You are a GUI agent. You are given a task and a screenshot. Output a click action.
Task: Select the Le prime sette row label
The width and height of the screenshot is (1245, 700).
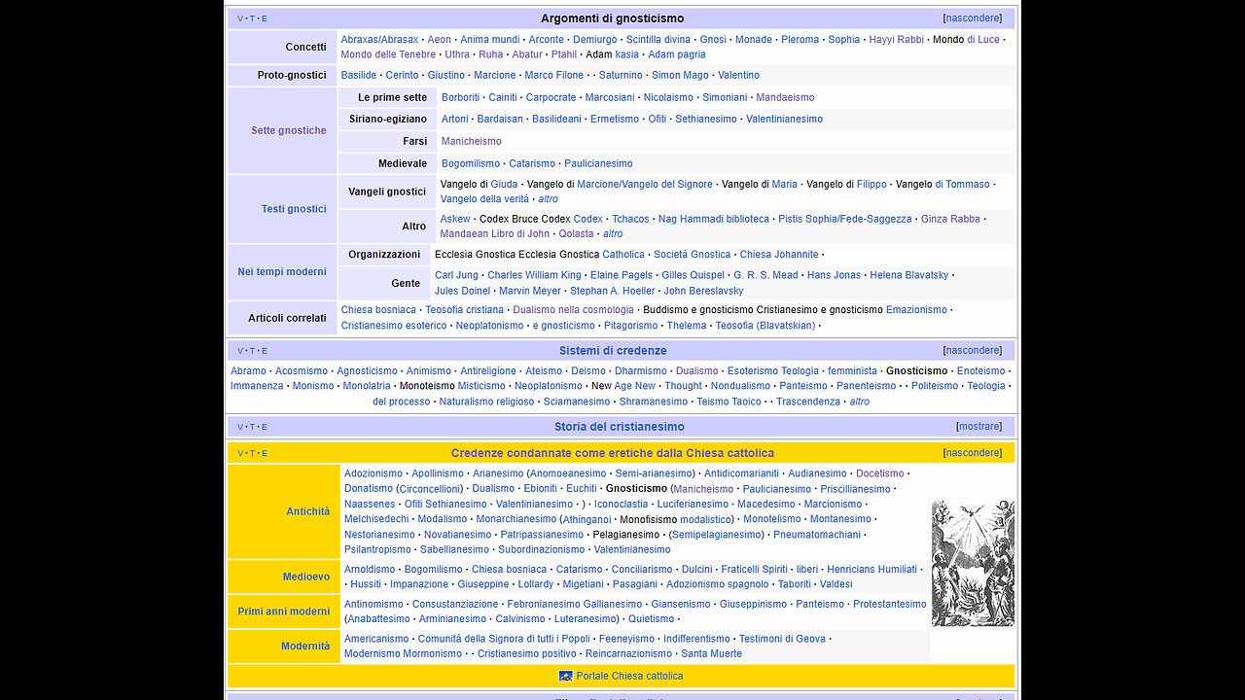coord(392,97)
